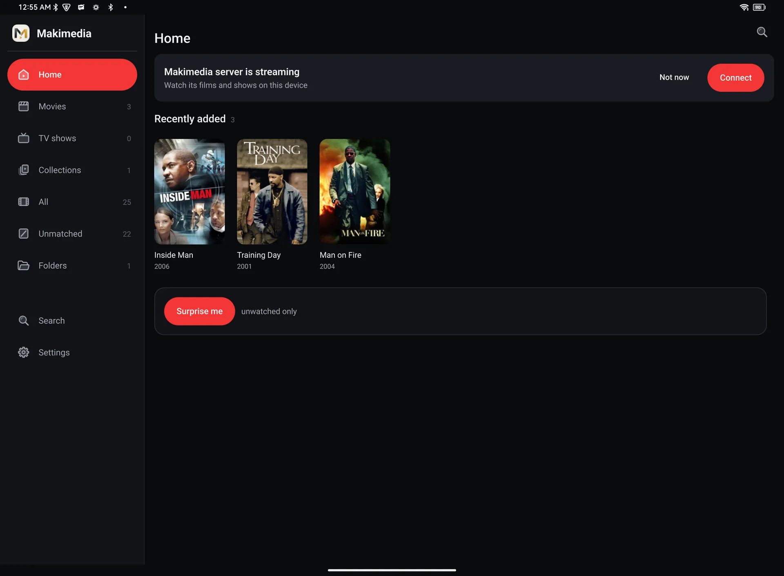
Task: Open Folders in the sidebar
Action: tap(72, 266)
